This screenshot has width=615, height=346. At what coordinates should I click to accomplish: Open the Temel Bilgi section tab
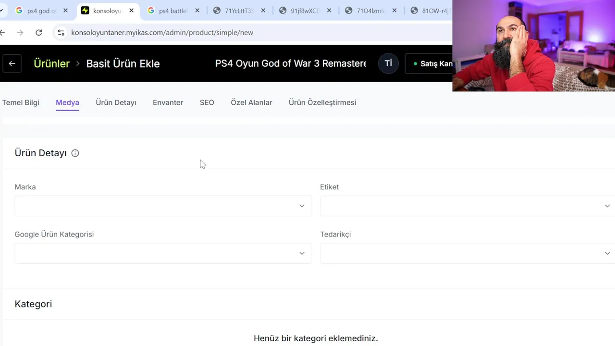(21, 102)
